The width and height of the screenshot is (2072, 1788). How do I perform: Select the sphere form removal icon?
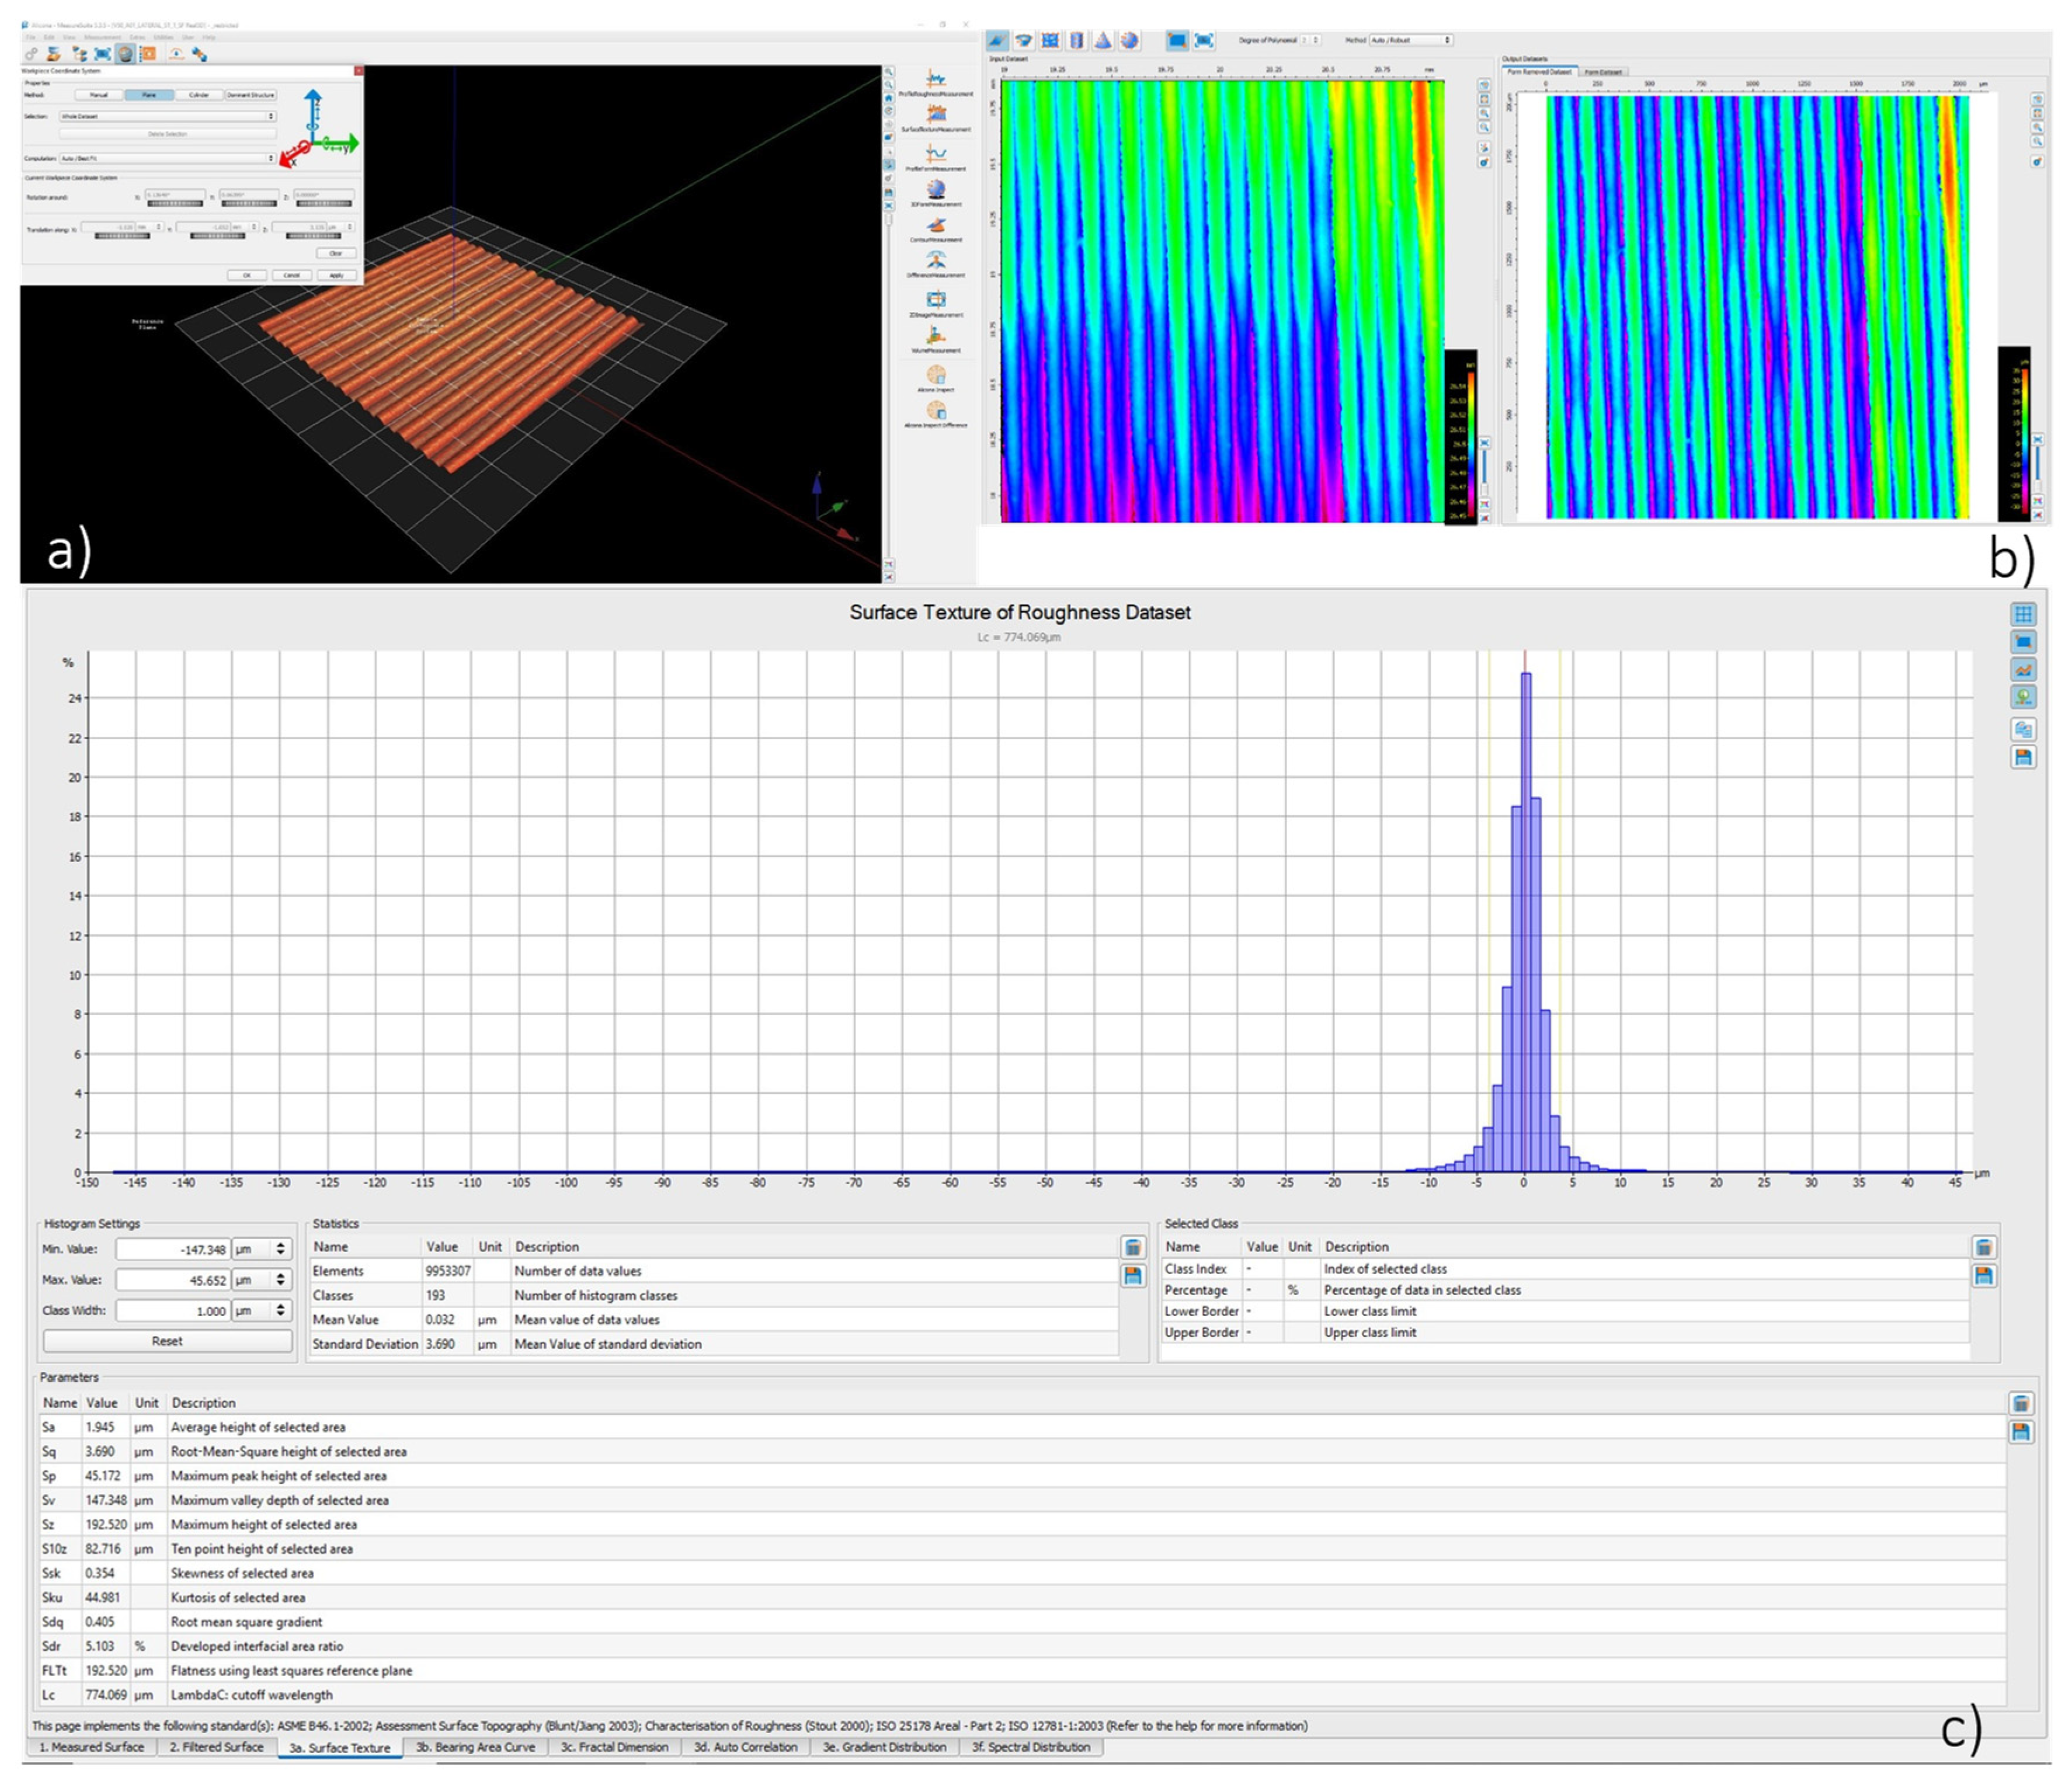(x=1129, y=40)
